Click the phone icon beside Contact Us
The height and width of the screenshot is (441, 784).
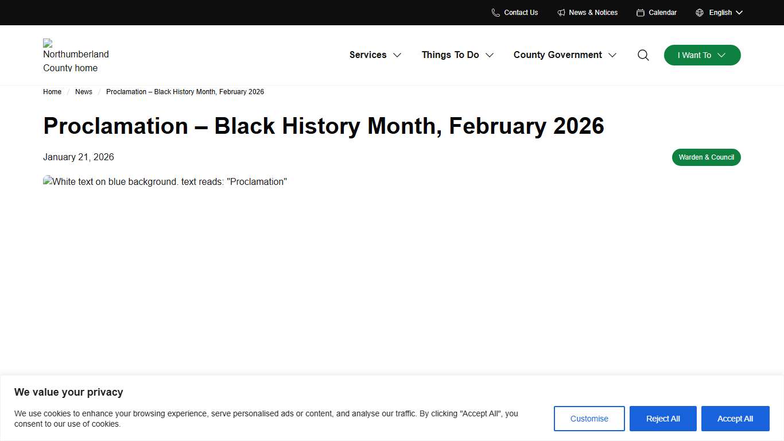[x=495, y=12]
